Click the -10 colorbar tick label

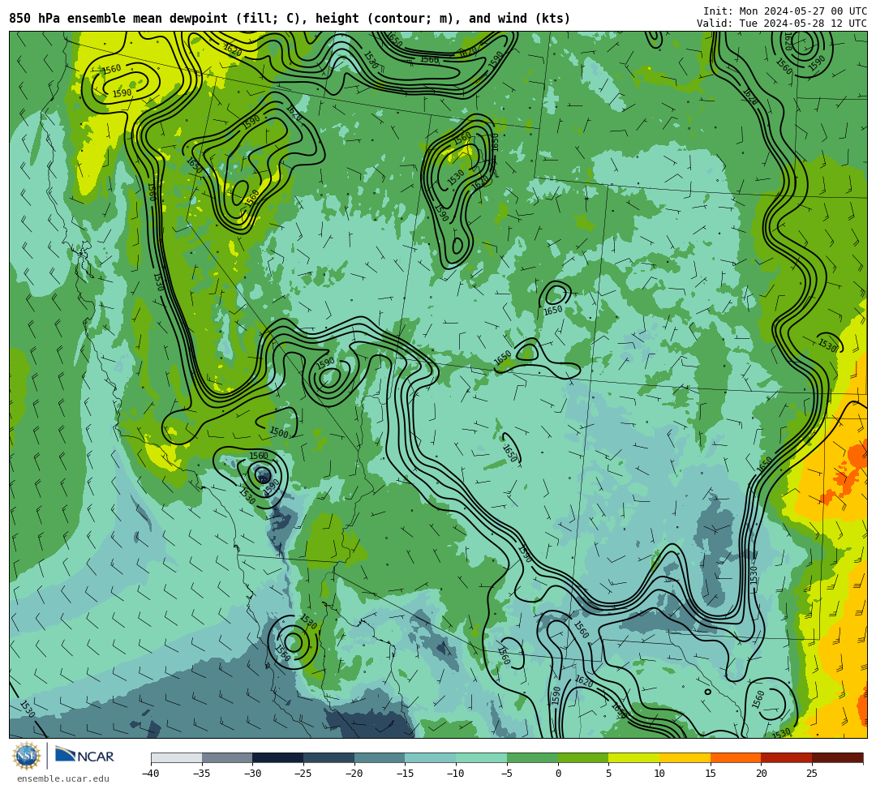pos(455,774)
